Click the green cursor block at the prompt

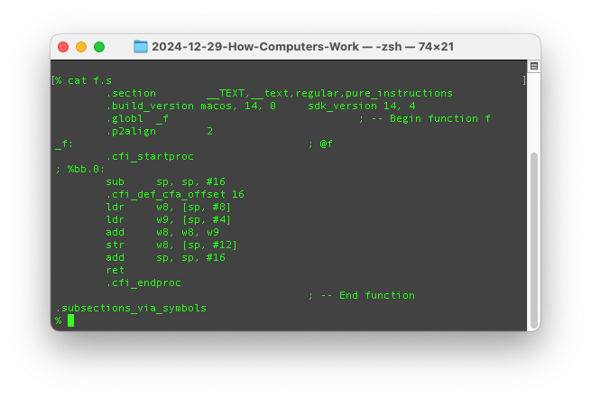point(71,320)
